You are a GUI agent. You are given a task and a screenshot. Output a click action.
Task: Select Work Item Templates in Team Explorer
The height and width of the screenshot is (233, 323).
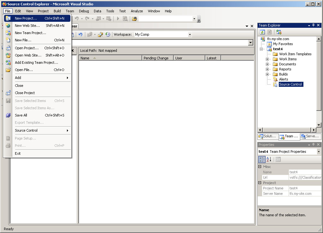[295, 54]
